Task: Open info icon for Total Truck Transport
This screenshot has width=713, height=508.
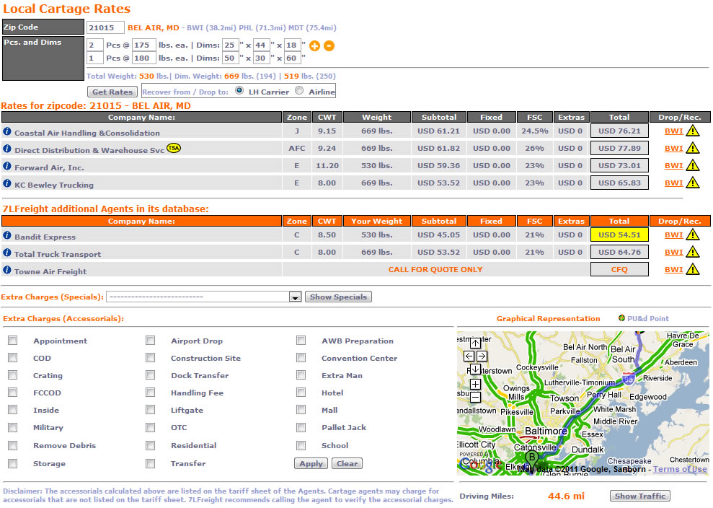Action: tap(6, 252)
